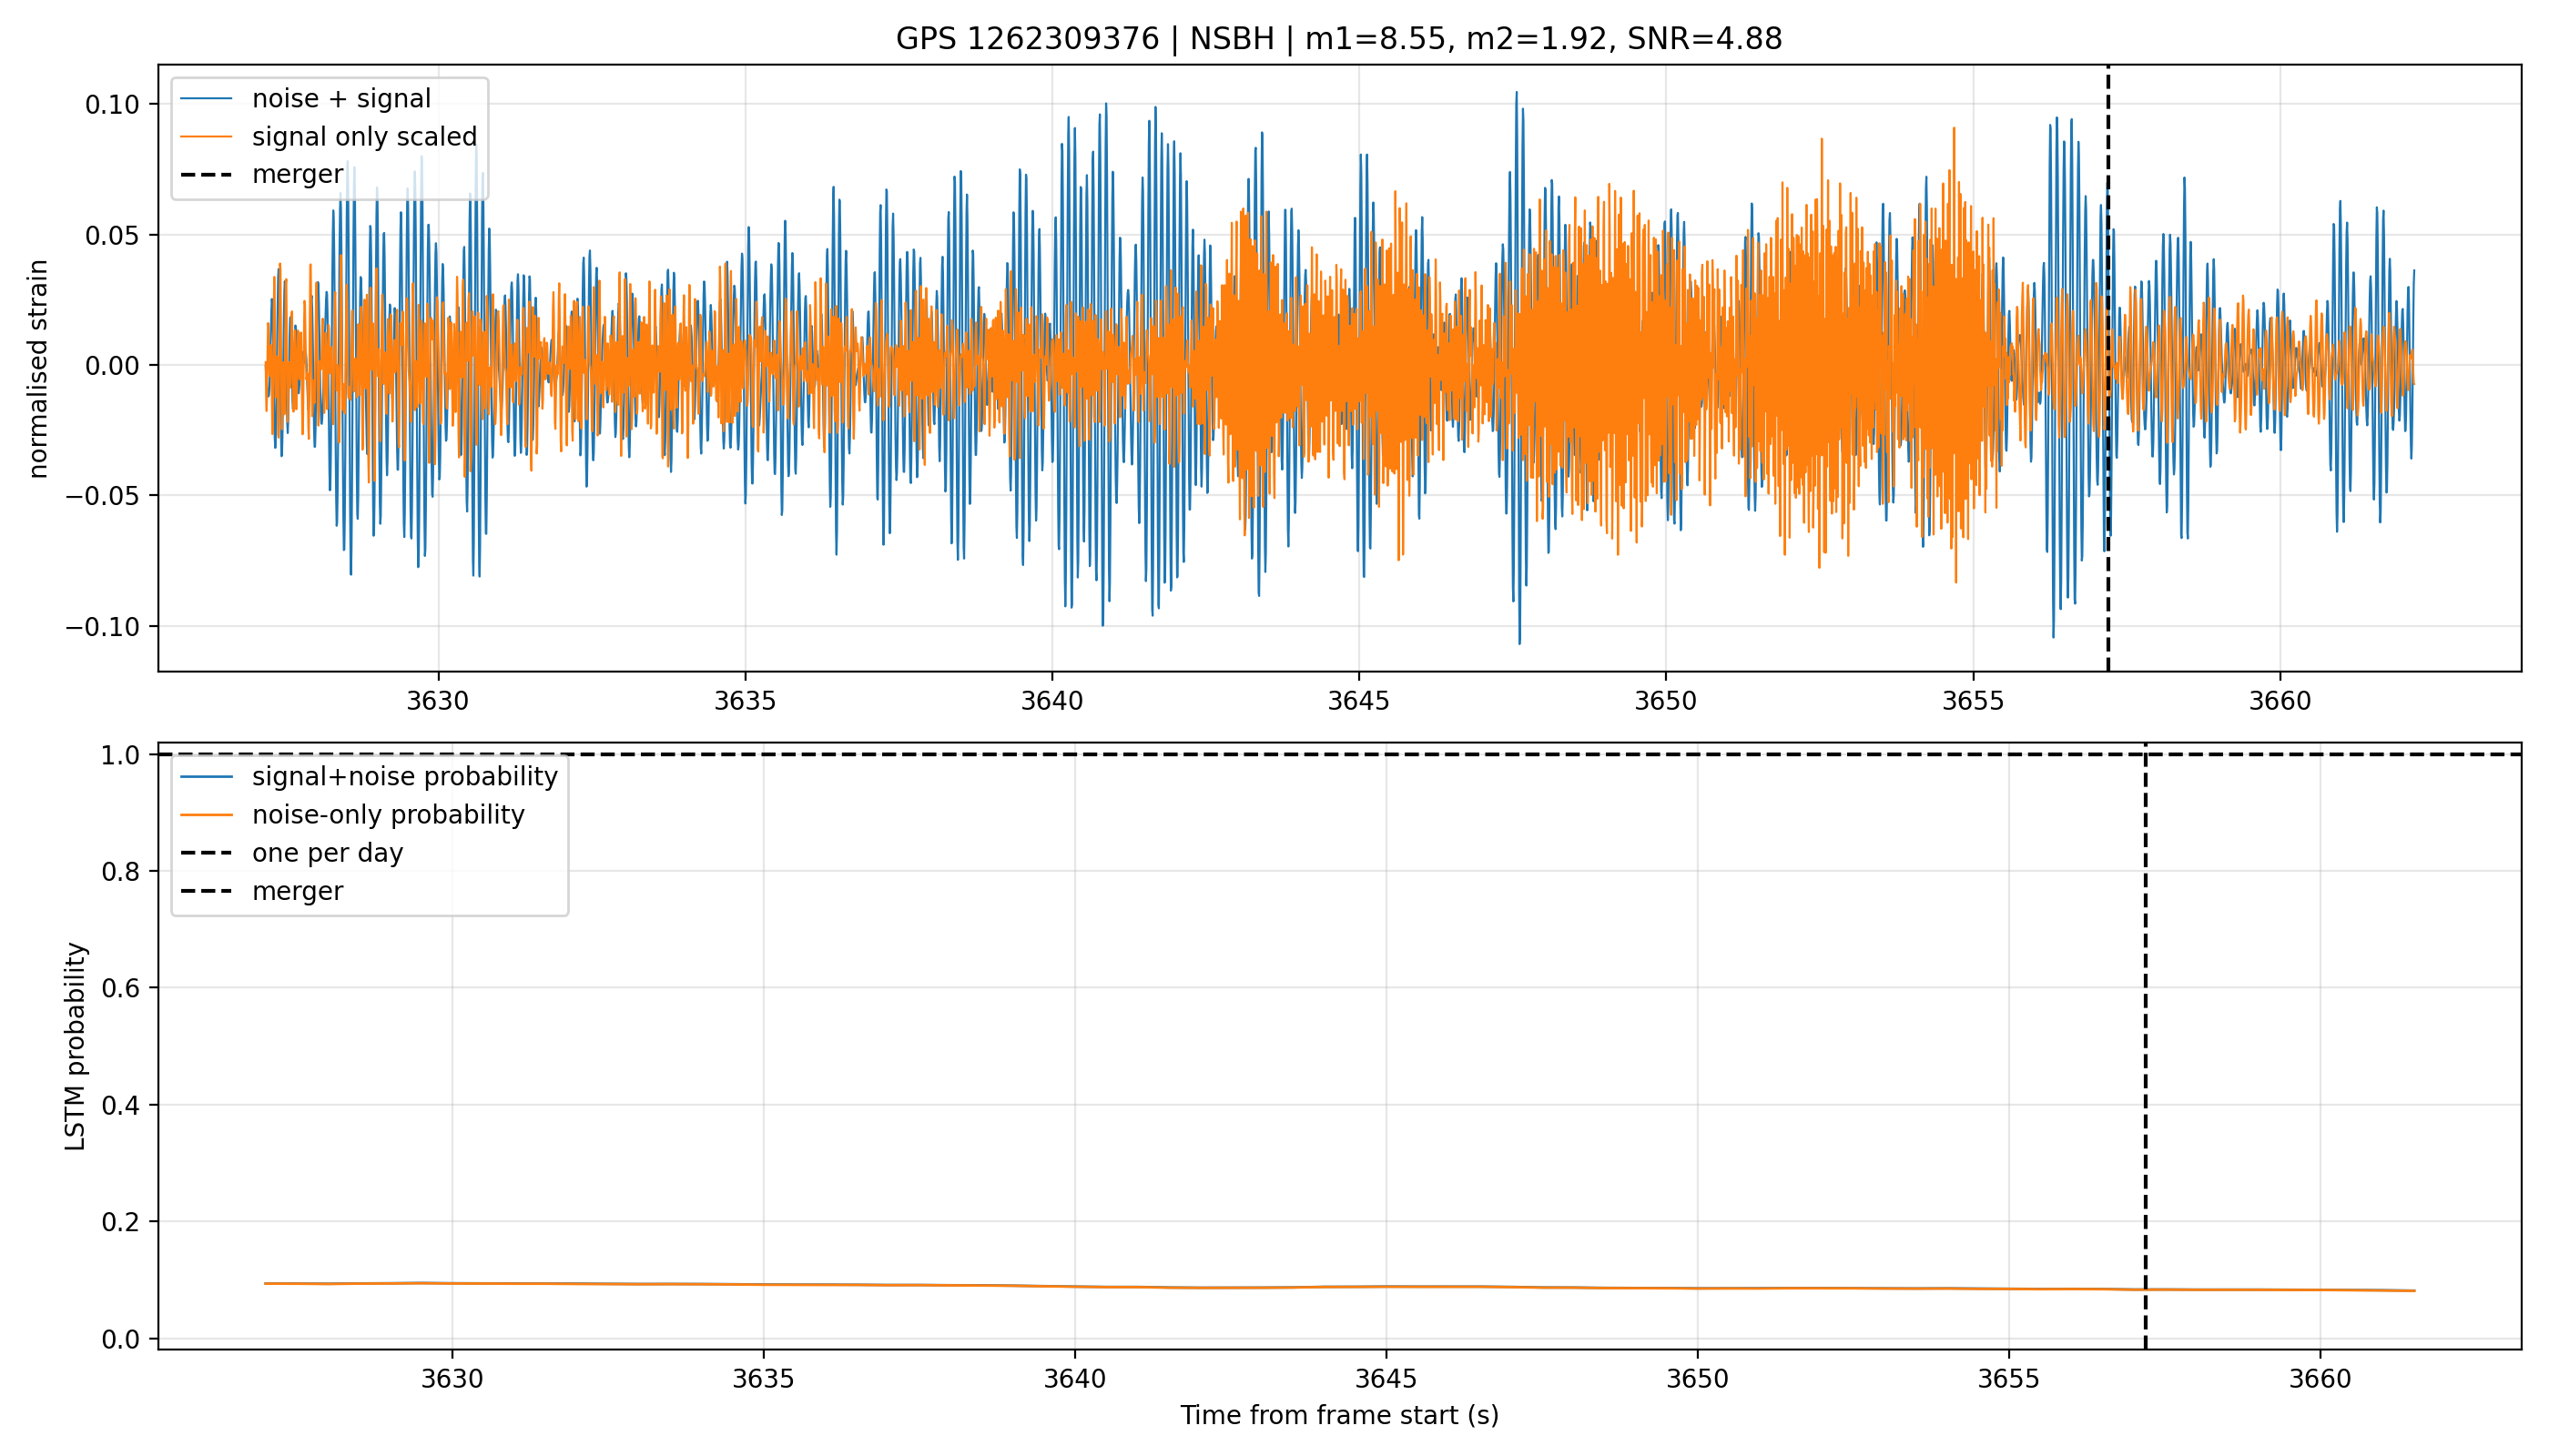
Task: Click the horizontal dashed 'one per day' threshold line
Action: (1338, 755)
